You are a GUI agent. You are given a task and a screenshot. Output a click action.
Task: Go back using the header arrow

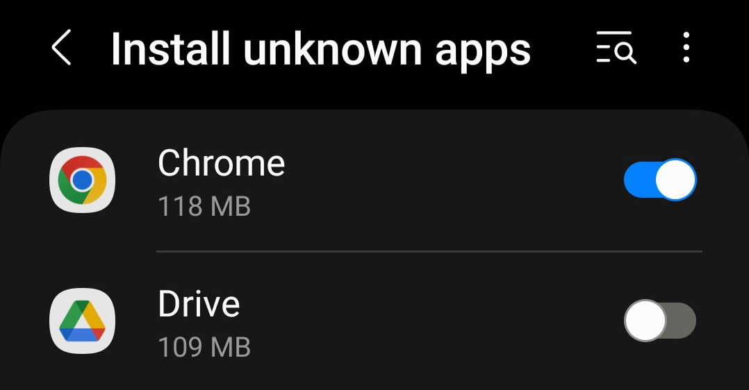(x=62, y=47)
